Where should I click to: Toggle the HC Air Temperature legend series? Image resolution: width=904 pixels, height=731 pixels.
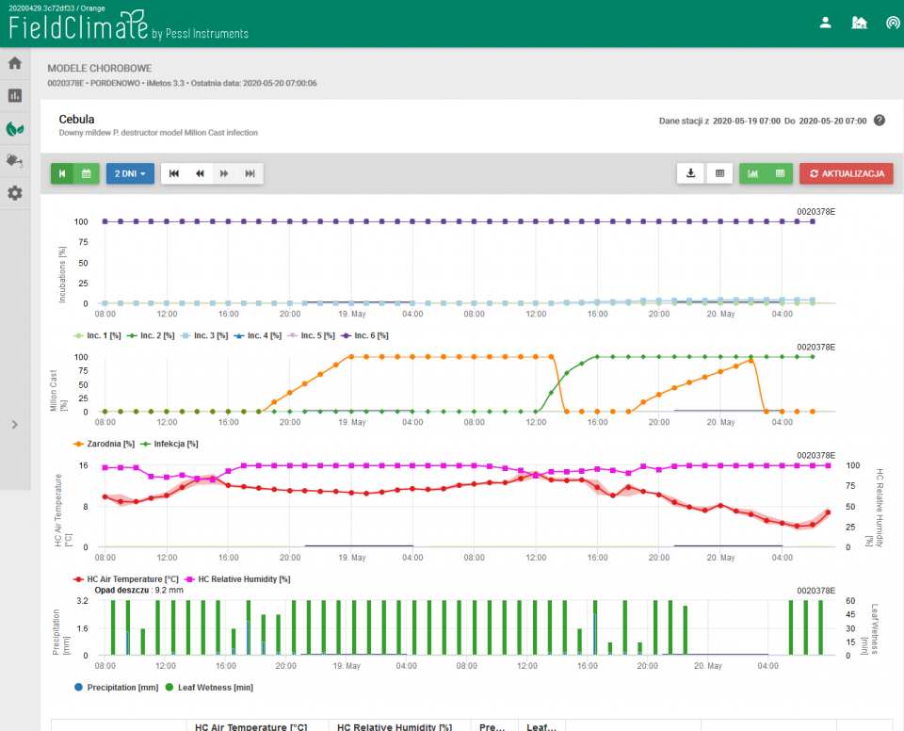click(x=125, y=579)
